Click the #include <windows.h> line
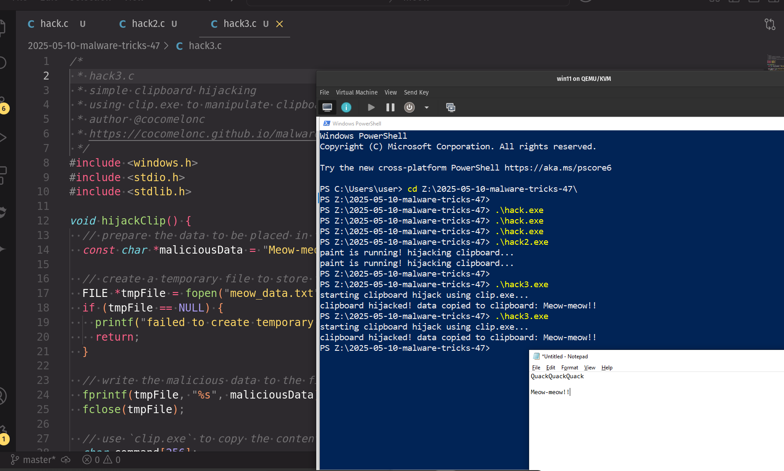The height and width of the screenshot is (471, 784). [133, 163]
